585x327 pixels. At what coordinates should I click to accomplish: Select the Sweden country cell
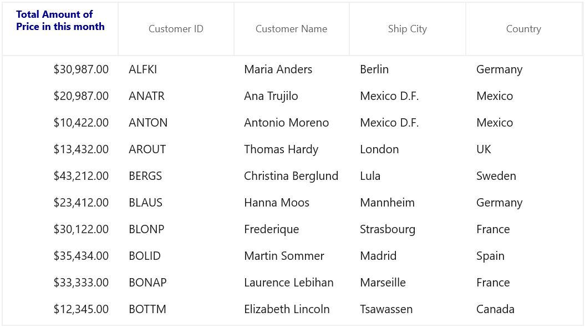point(524,176)
